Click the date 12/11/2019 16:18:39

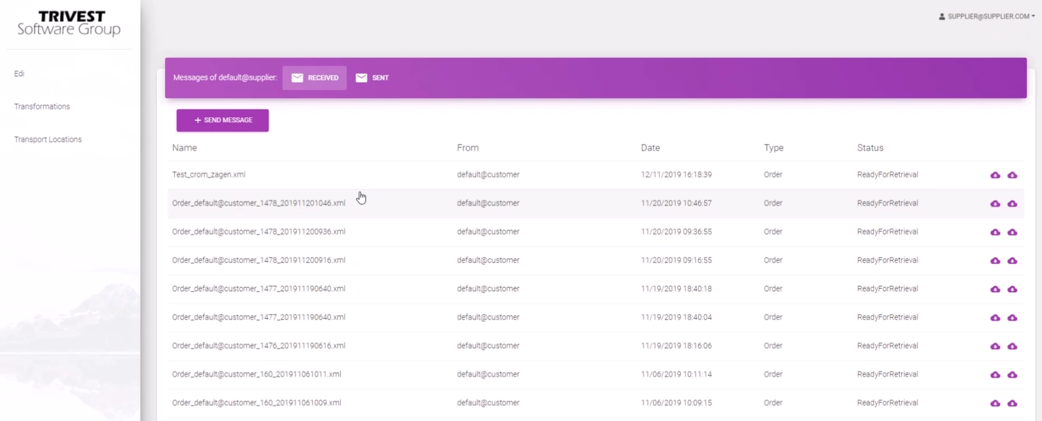(x=676, y=174)
